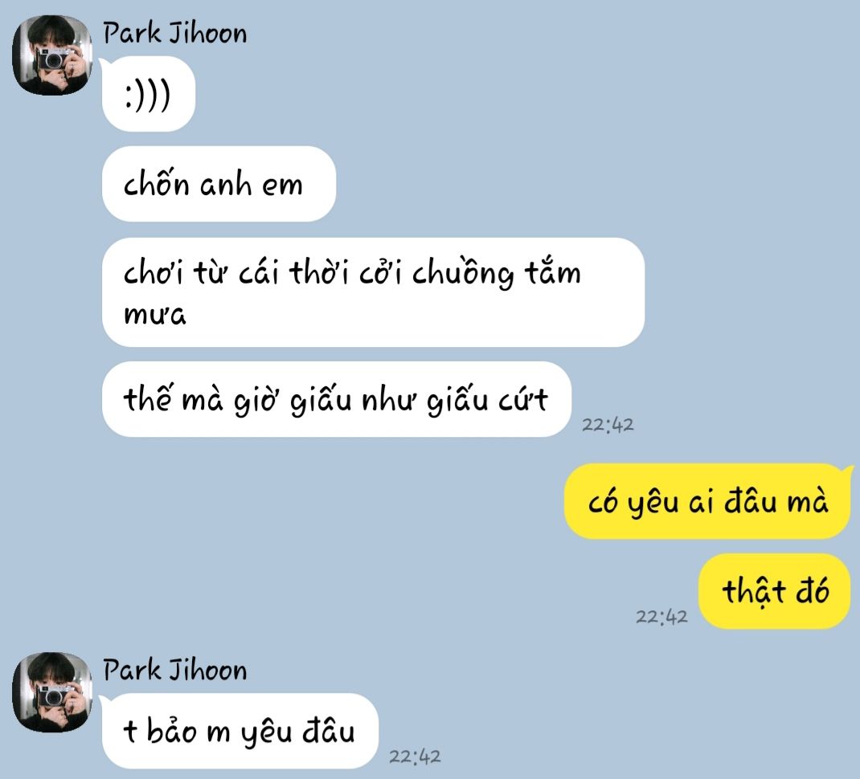Select the "chơi từ cái thời cởi chuồng" message

373,292
